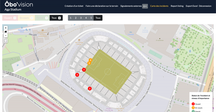Image resolution: width=216 pixels, height=112 pixels.
Task: Filter incidents by importance level 5
Action: click(91, 18)
